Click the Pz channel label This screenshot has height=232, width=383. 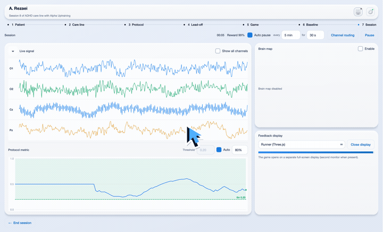pyautogui.click(x=11, y=130)
